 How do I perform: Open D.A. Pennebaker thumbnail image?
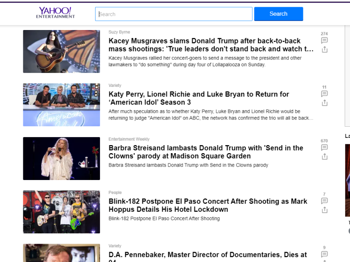61,253
